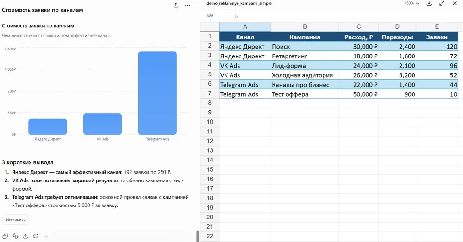Screen dimensions: 463x242
Task: Share the chart via top share icon
Action: pos(176,5)
